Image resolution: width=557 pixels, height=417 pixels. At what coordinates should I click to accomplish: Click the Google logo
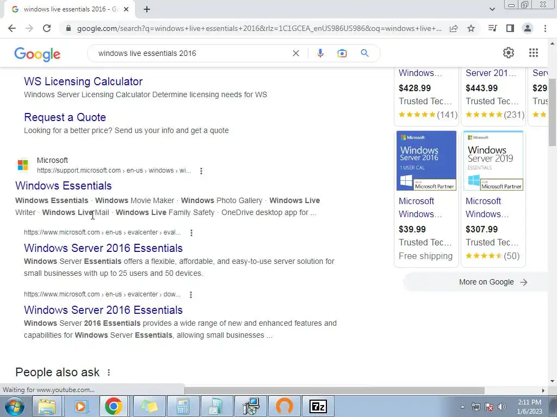click(x=38, y=54)
